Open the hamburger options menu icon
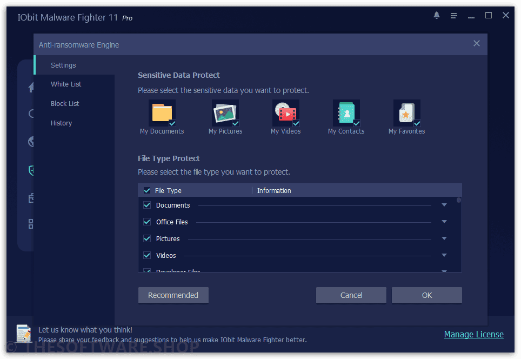The image size is (521, 359). pyautogui.click(x=454, y=16)
